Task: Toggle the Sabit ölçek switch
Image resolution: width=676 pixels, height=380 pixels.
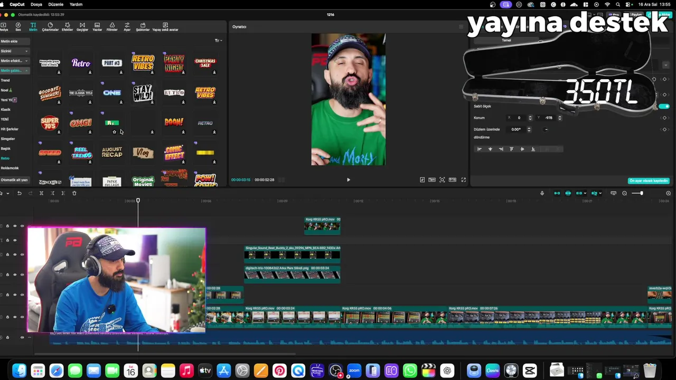Action: coord(664,107)
